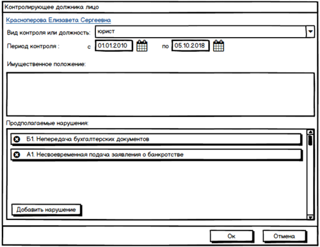Click the Добавить нарушение button
320x247 pixels.
tap(47, 210)
